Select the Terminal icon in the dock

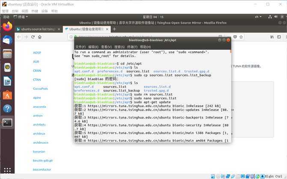[7, 122]
